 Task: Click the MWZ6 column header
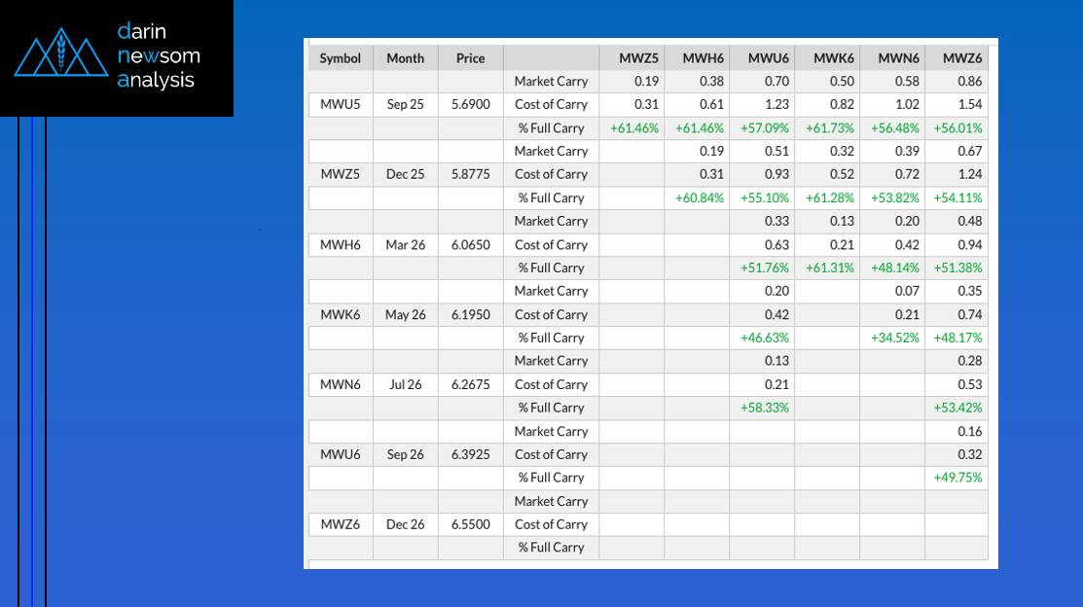962,58
